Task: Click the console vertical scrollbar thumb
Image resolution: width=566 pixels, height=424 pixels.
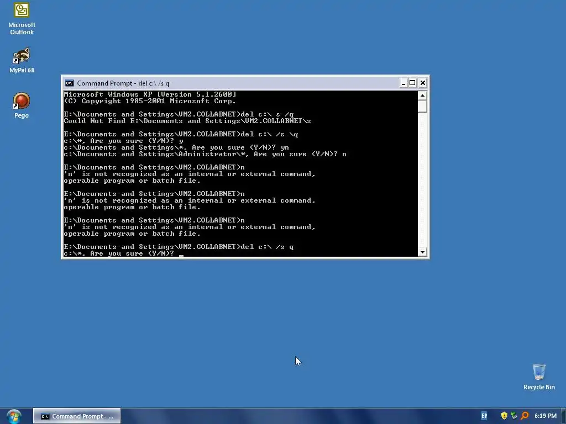Action: click(422, 107)
